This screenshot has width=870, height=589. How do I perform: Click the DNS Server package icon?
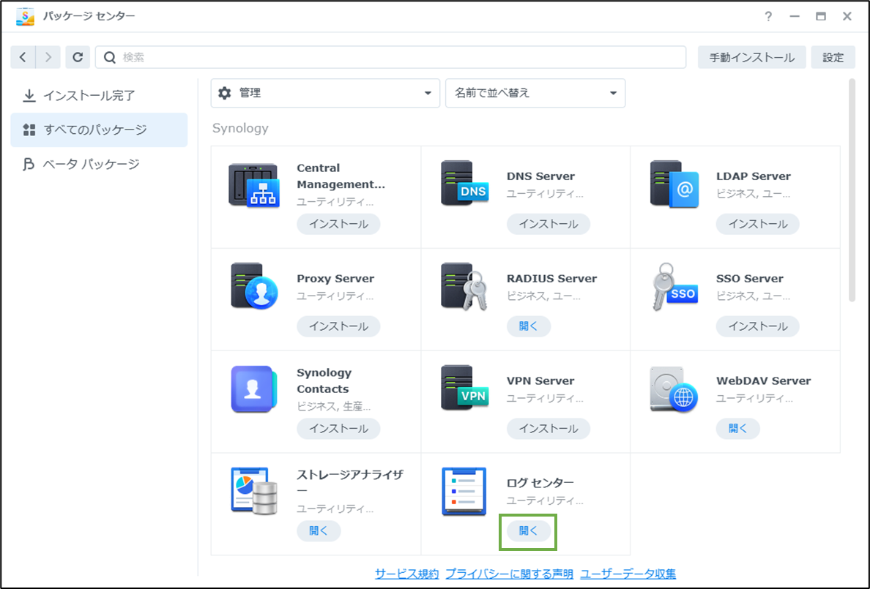(464, 184)
